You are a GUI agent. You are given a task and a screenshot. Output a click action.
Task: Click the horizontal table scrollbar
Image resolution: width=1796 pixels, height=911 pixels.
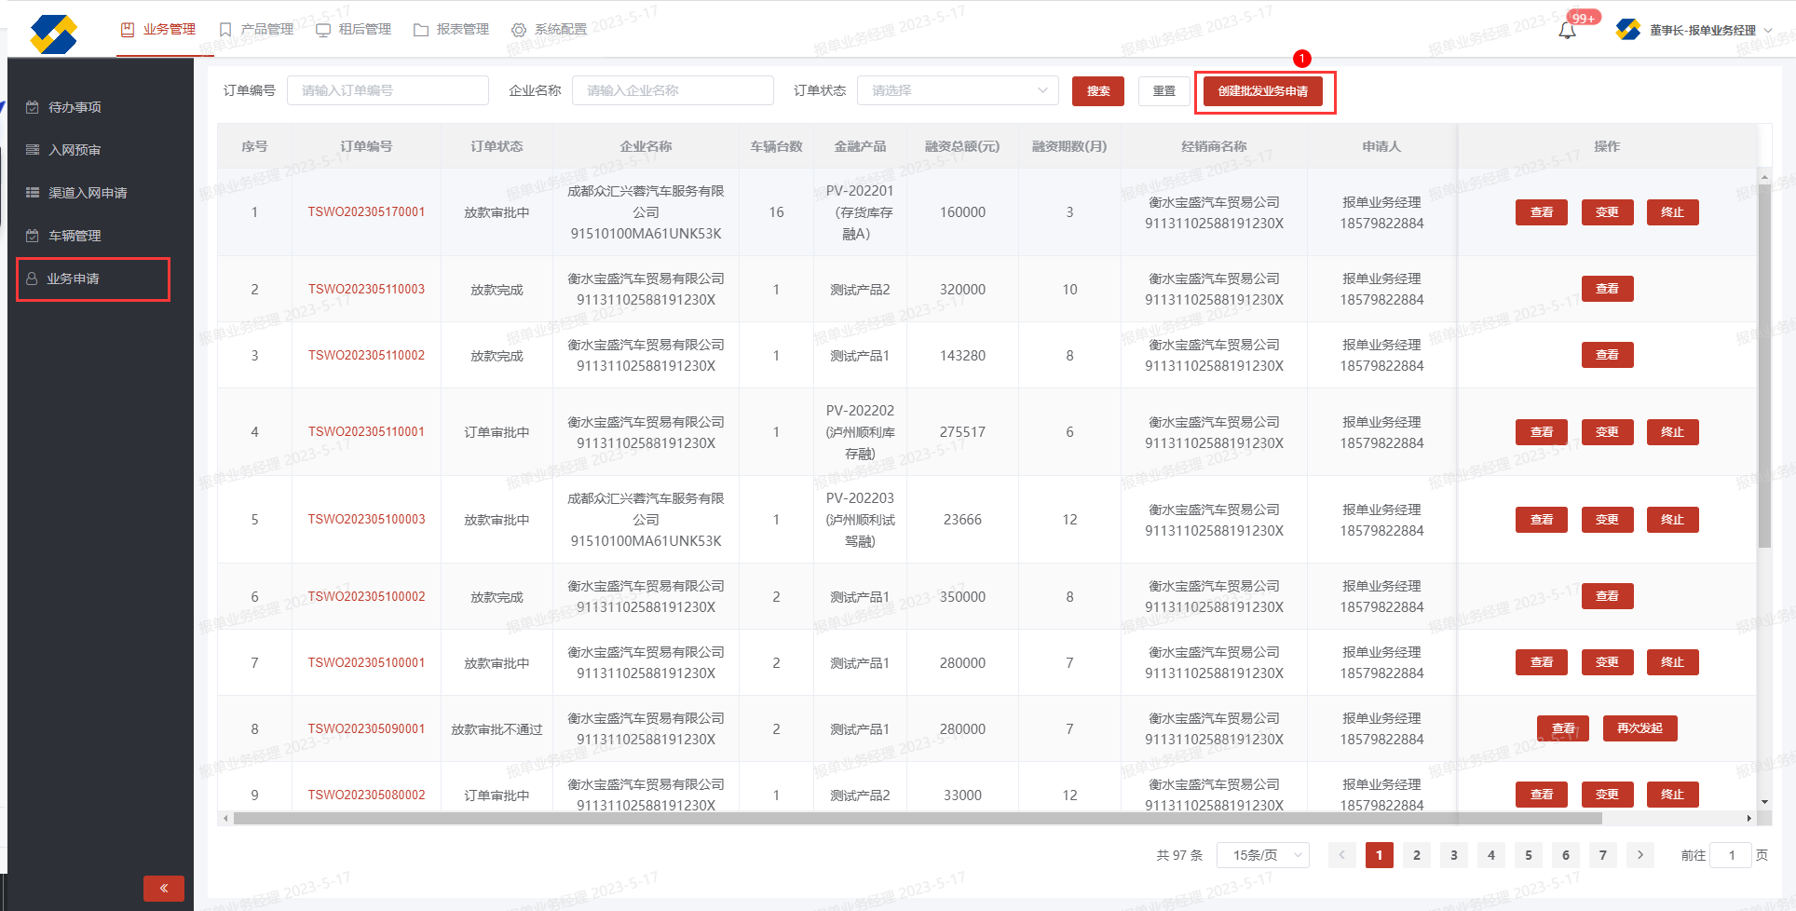917,819
